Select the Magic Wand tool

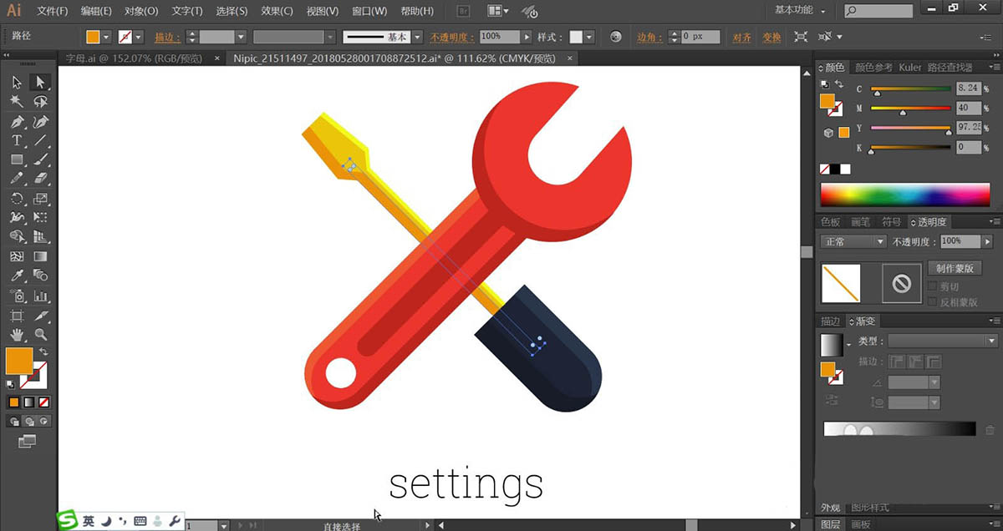(x=17, y=101)
